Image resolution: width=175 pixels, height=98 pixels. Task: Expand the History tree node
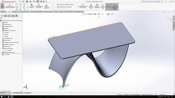coord(1,22)
